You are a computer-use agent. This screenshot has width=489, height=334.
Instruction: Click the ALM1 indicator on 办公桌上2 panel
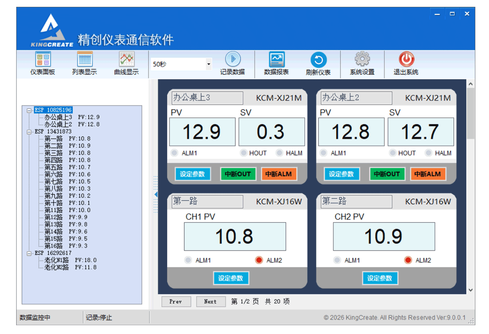tap(323, 153)
